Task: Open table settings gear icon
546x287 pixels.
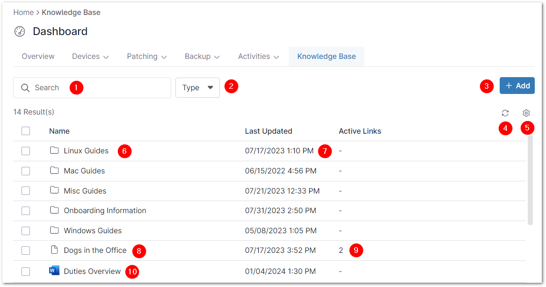Action: pos(526,113)
